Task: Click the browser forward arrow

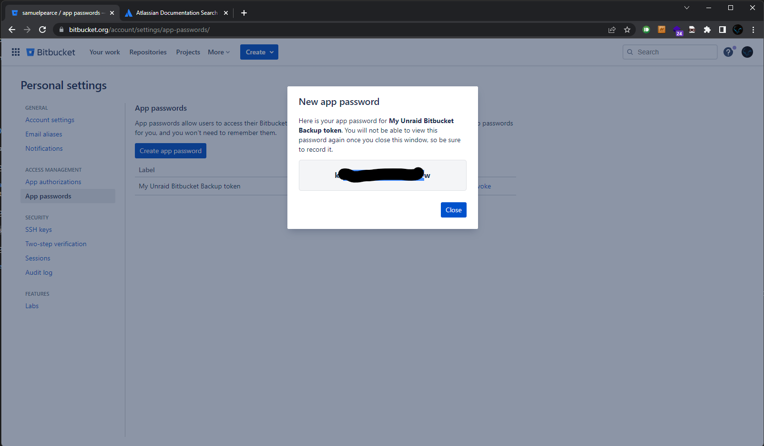Action: point(27,30)
